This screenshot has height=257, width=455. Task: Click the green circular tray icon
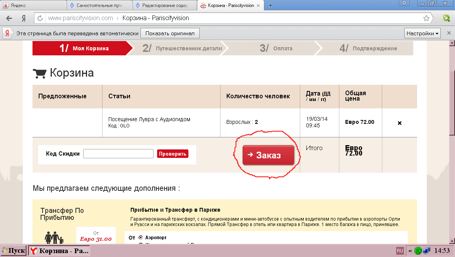tap(418, 250)
